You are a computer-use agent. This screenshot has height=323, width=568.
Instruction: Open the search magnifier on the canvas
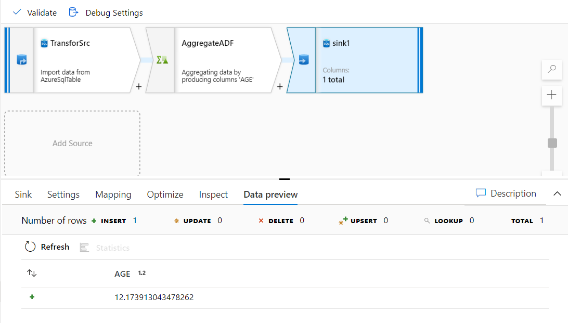pos(552,69)
